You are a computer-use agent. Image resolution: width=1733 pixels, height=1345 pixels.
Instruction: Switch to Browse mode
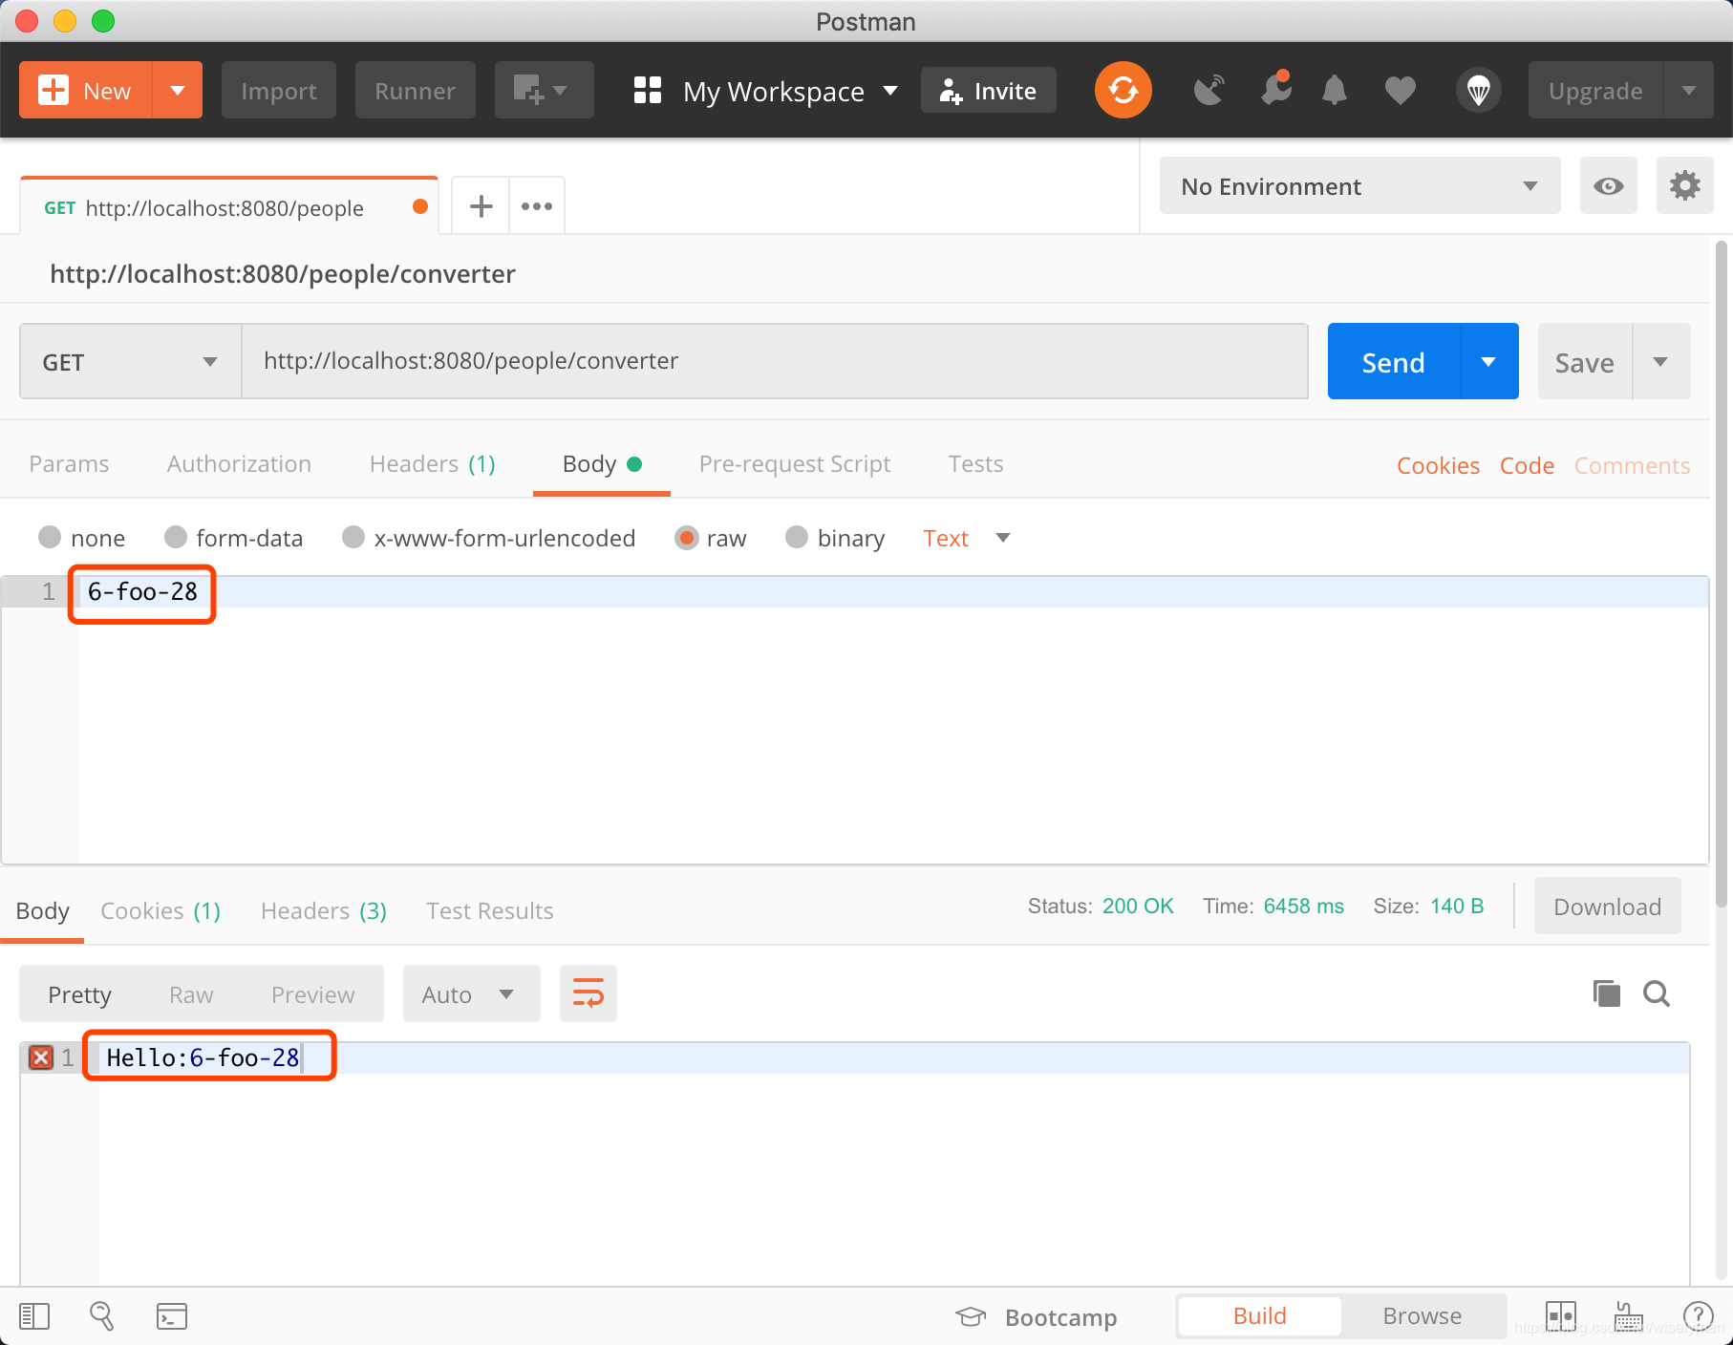coord(1422,1316)
